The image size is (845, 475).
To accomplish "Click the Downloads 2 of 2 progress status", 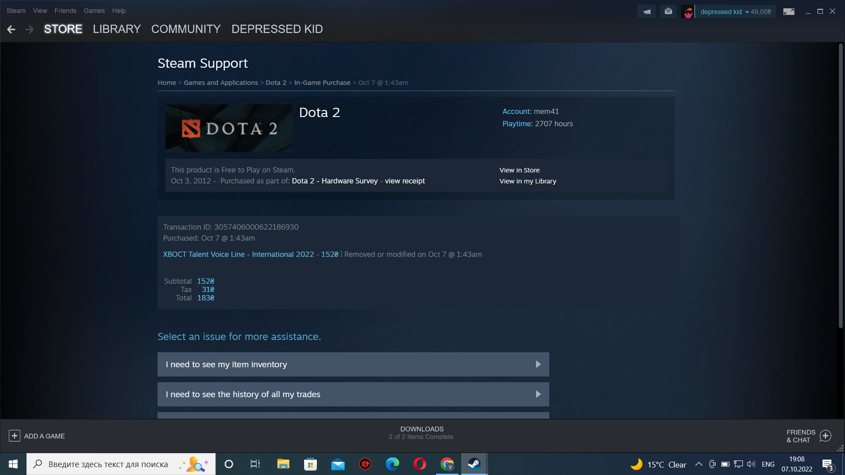I will click(421, 433).
